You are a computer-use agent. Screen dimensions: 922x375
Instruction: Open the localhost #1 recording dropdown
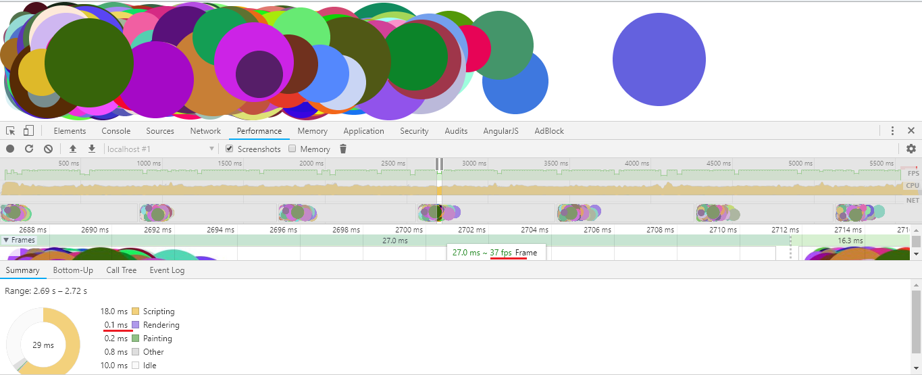[x=160, y=149]
